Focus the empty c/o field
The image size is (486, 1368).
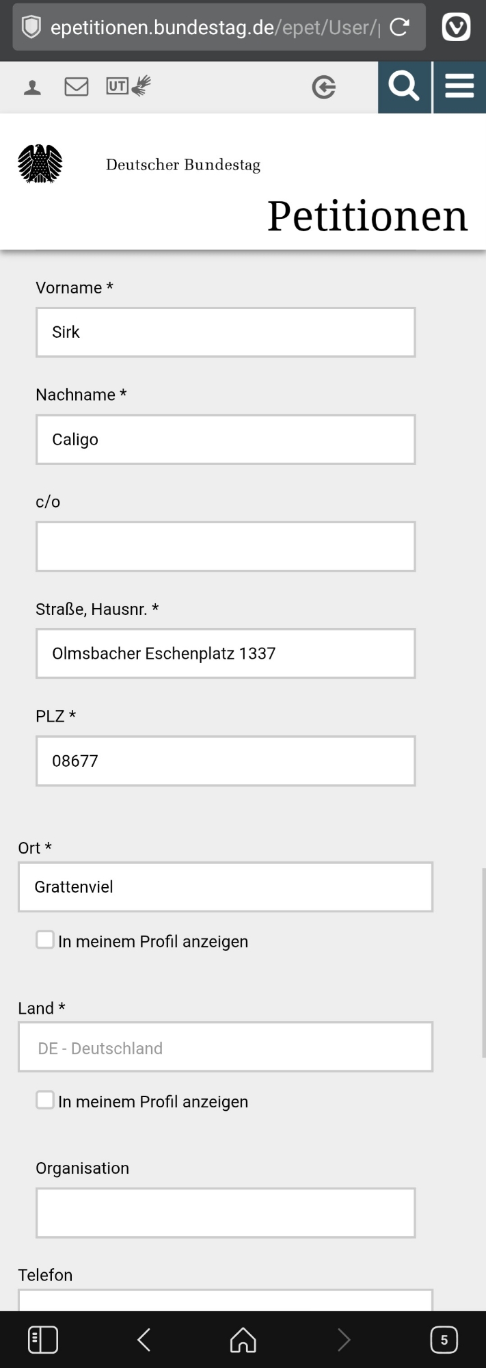click(226, 547)
